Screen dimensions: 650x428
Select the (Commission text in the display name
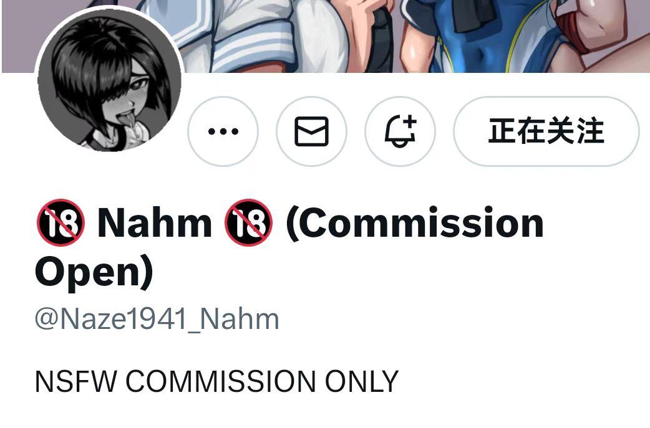click(415, 222)
